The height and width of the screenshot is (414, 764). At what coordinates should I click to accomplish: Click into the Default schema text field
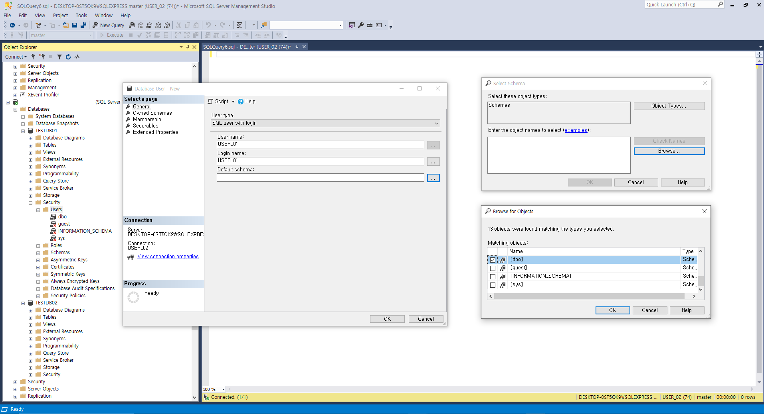click(x=320, y=178)
